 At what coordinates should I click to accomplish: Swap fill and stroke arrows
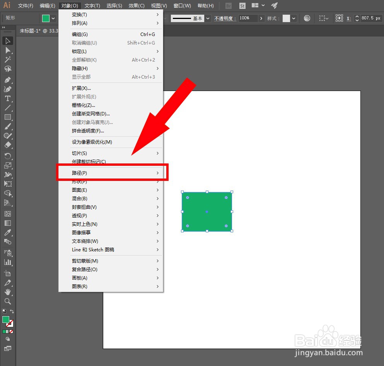point(12,311)
